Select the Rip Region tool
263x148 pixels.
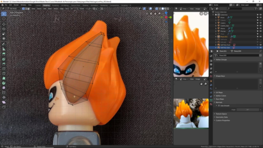tap(4, 107)
